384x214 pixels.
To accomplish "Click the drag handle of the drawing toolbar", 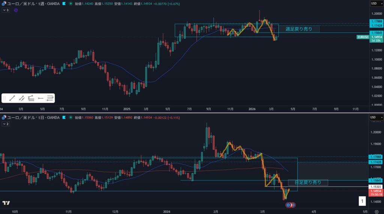I will pos(4,98).
